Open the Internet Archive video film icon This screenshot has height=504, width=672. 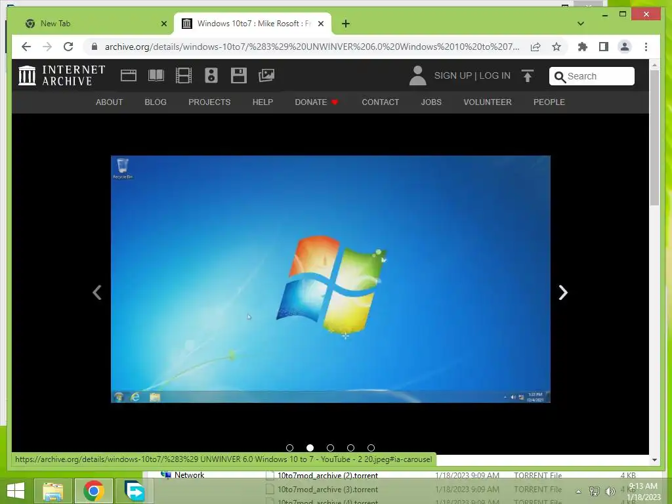(184, 75)
